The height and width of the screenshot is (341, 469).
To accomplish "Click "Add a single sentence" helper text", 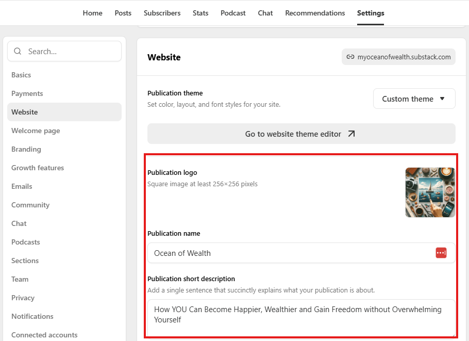I will click(x=261, y=290).
